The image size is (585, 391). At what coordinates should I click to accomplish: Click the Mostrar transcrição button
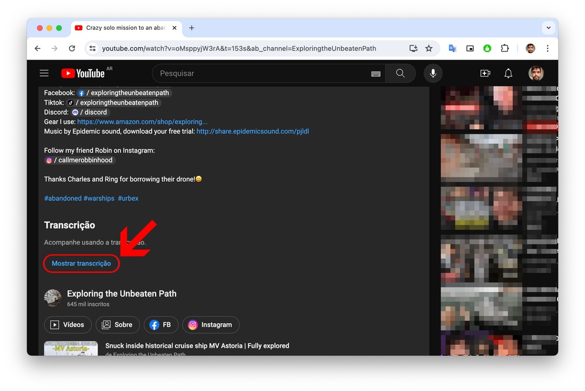tap(81, 264)
